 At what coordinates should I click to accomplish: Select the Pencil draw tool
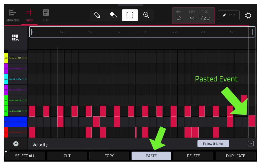pos(97,15)
